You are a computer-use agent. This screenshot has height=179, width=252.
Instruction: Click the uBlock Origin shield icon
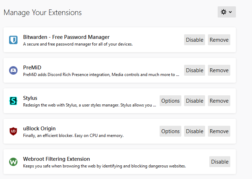(13, 131)
